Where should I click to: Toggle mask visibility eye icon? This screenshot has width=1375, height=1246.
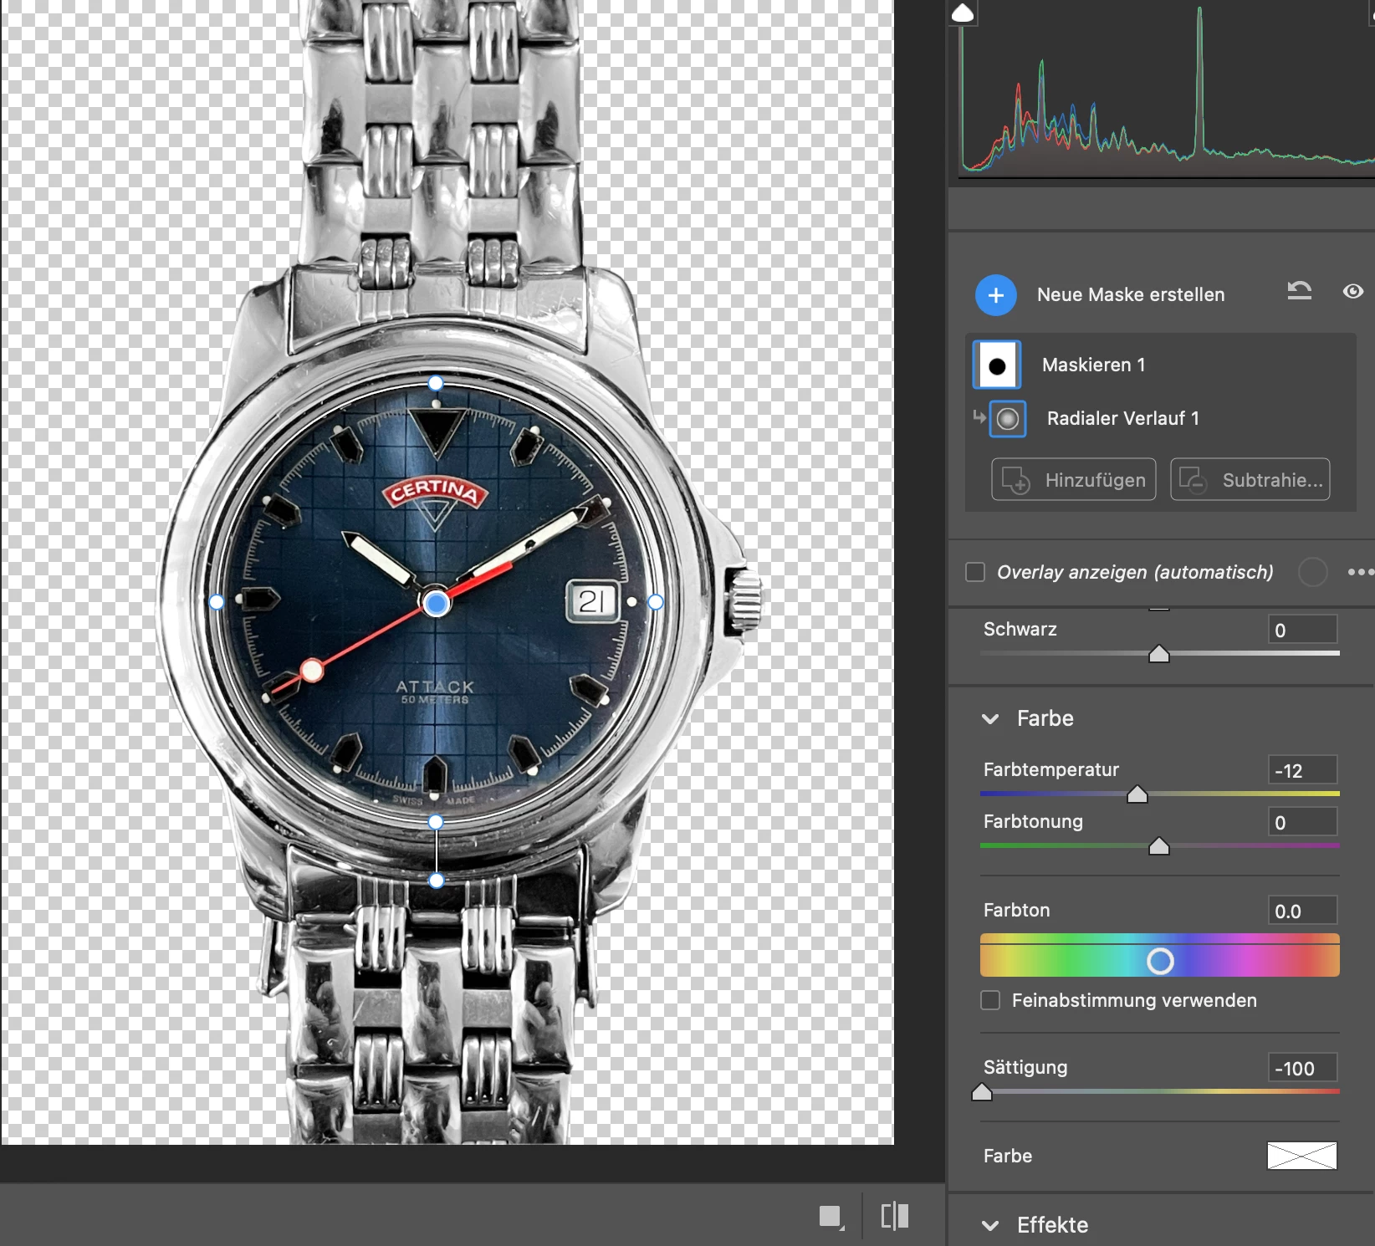pyautogui.click(x=1352, y=291)
